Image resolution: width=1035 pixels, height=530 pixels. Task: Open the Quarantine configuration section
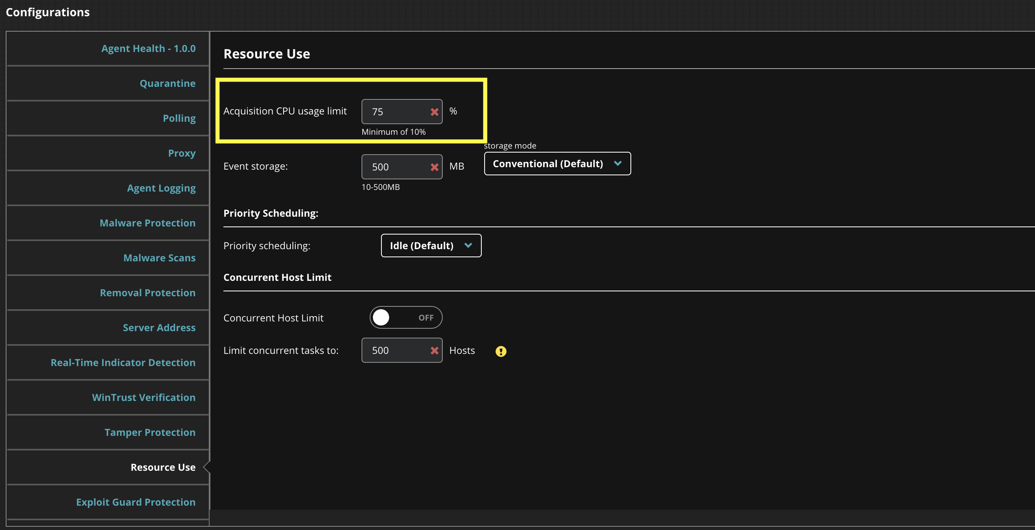click(108, 84)
